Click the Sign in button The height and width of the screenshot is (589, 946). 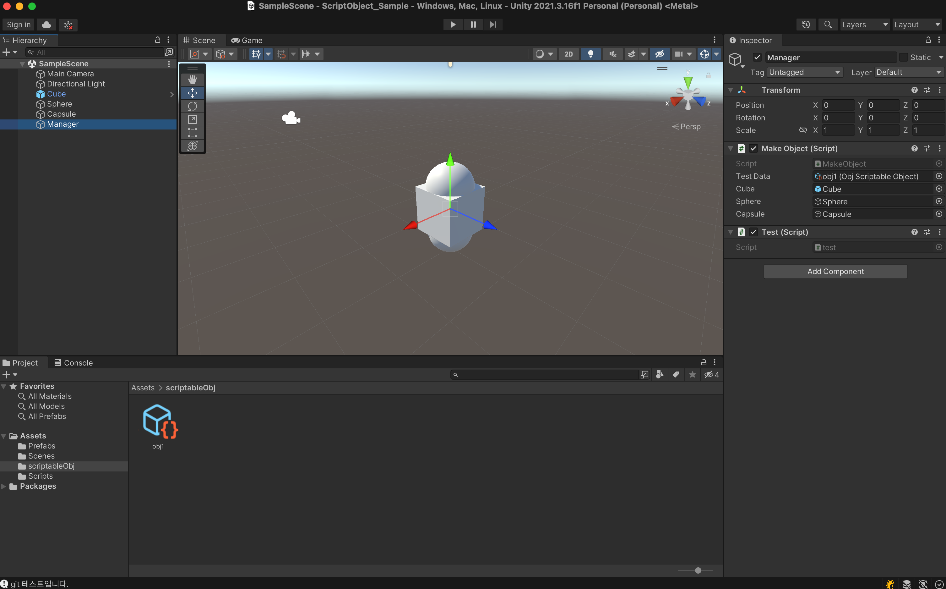pos(18,25)
